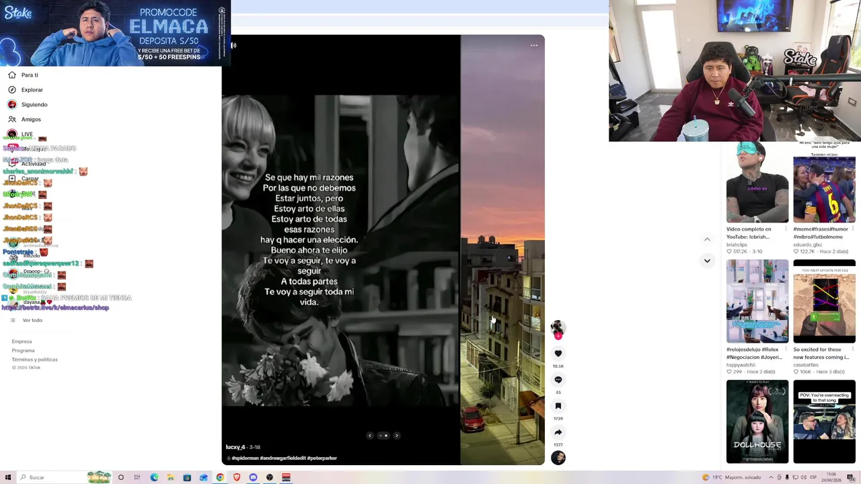
Task: Open the Programa footer link
Action: click(x=23, y=350)
